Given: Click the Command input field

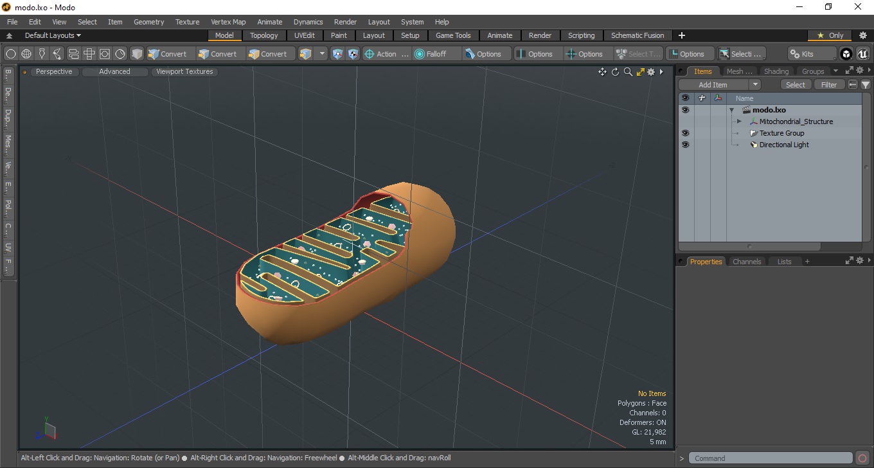Looking at the screenshot, I should pos(771,458).
